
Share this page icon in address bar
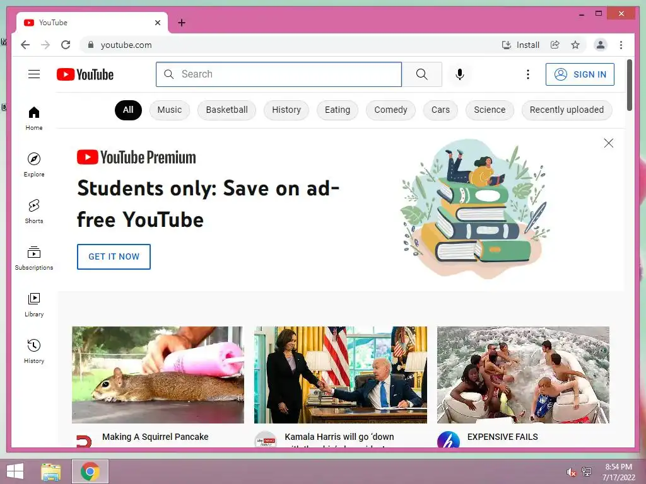(555, 45)
